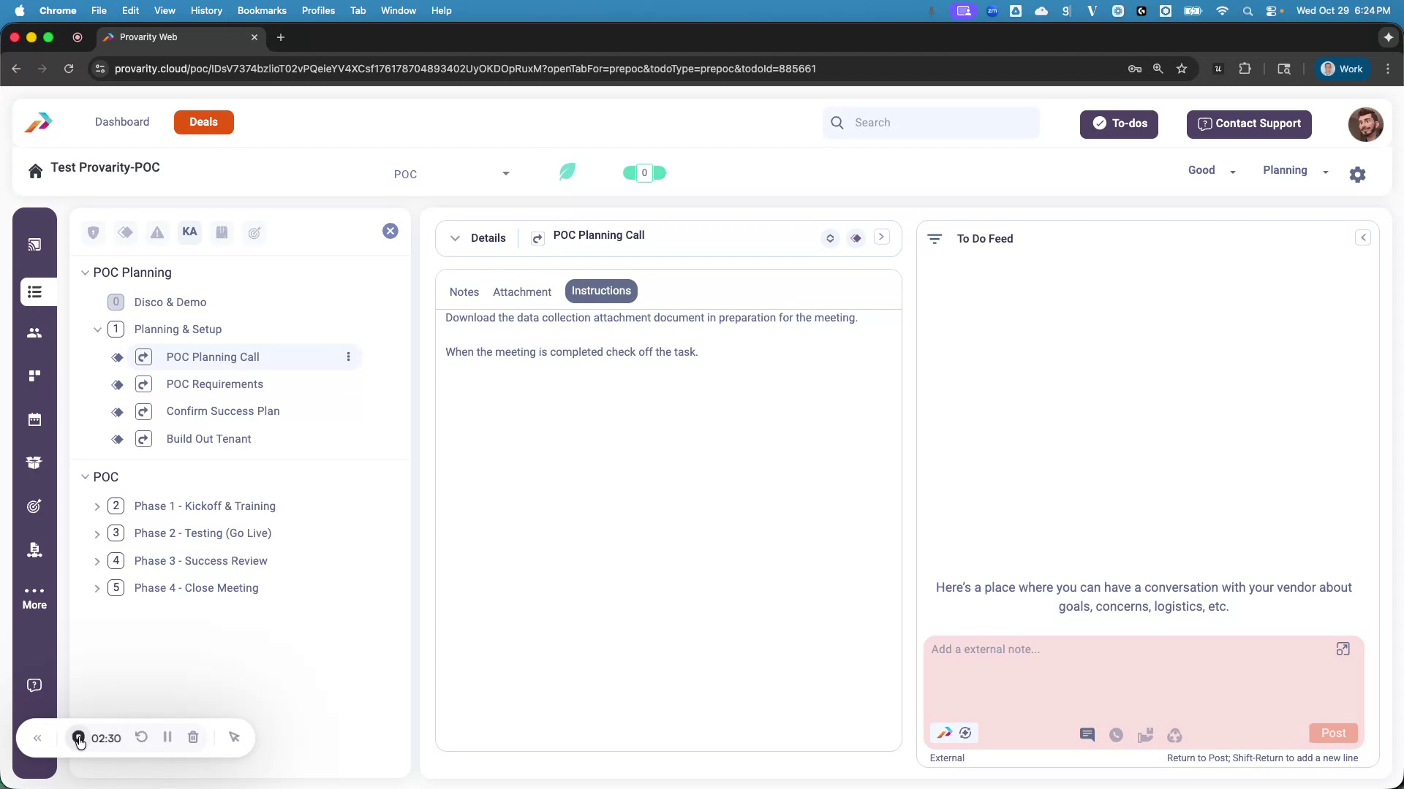
Task: Select the target/goals icon in sidebar
Action: tap(34, 506)
